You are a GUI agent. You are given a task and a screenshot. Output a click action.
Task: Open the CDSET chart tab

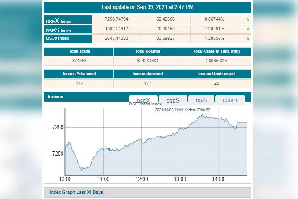tap(230, 100)
